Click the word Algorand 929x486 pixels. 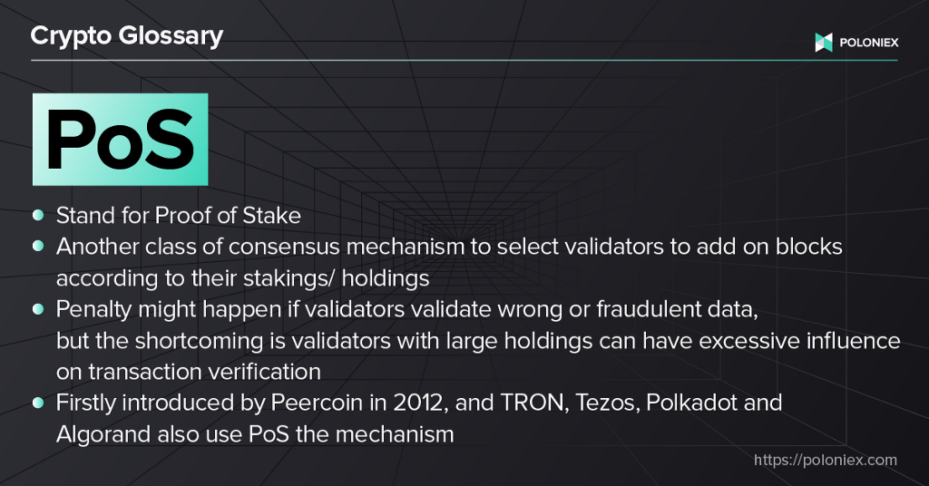(103, 434)
